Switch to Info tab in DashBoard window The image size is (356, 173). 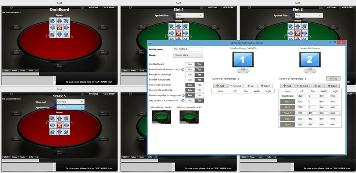coord(31,71)
